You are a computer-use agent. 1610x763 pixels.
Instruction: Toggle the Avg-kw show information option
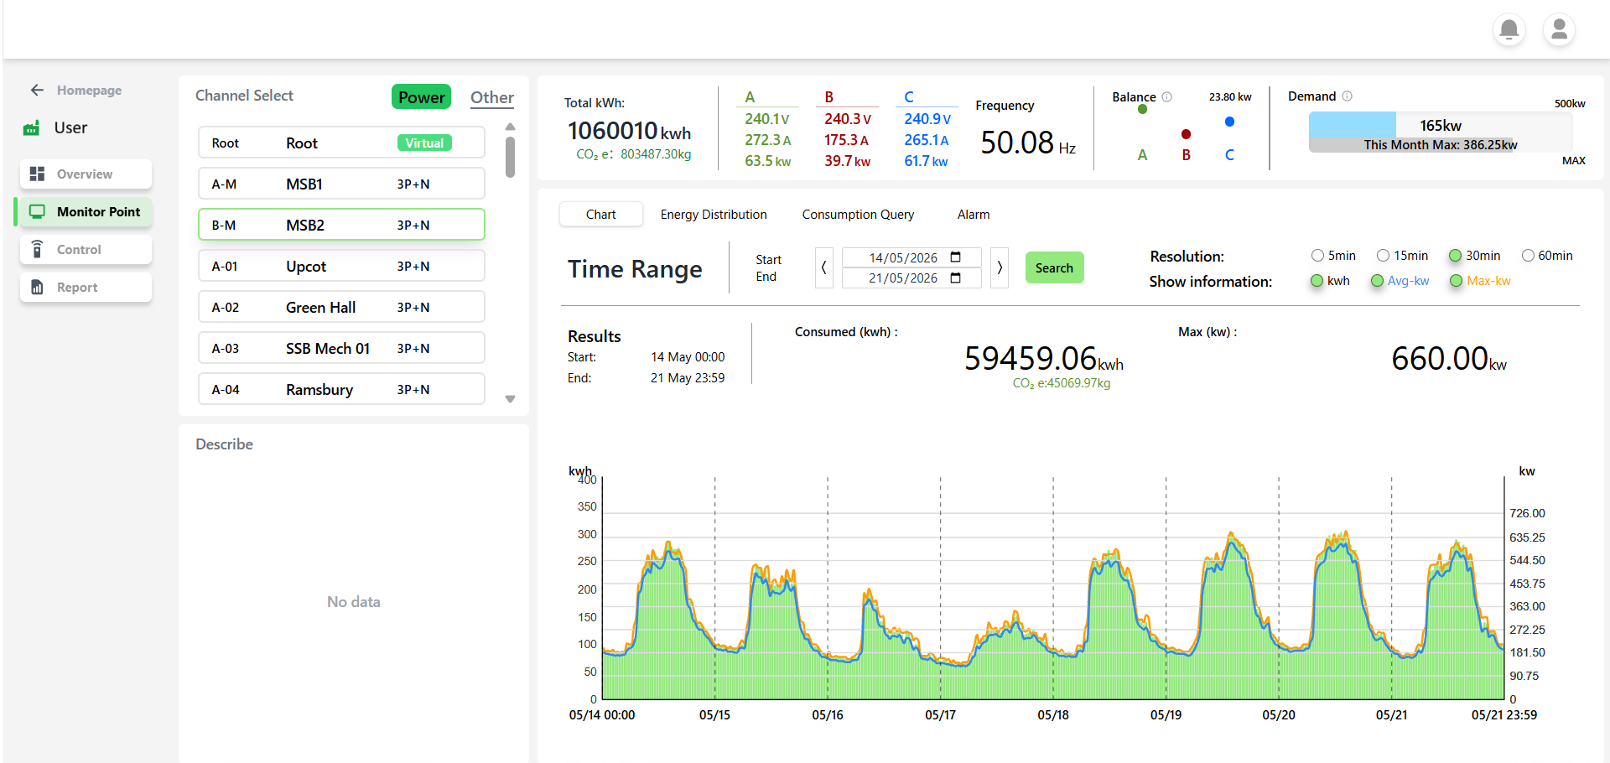tap(1377, 281)
